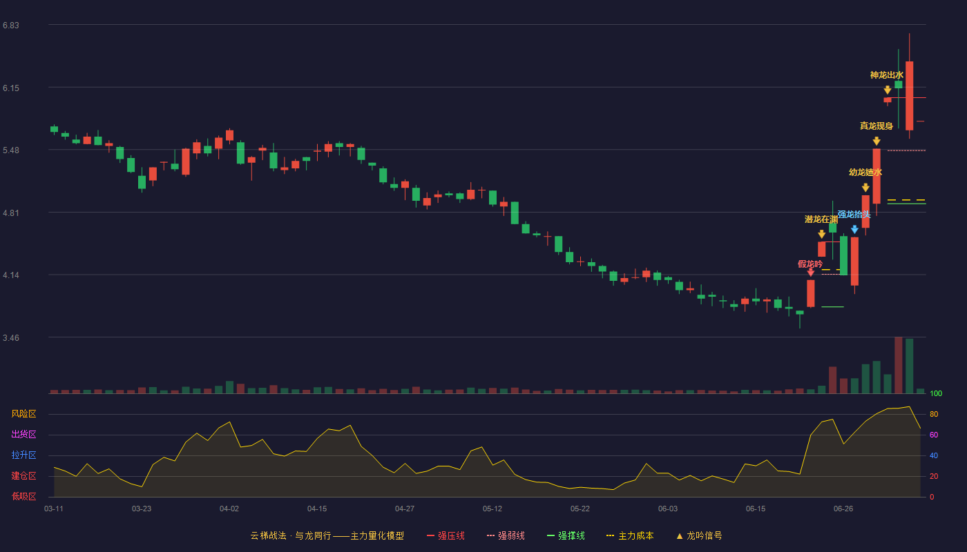Click the orange 80 indicator axis value
Screen dimensions: 967x552
click(934, 414)
